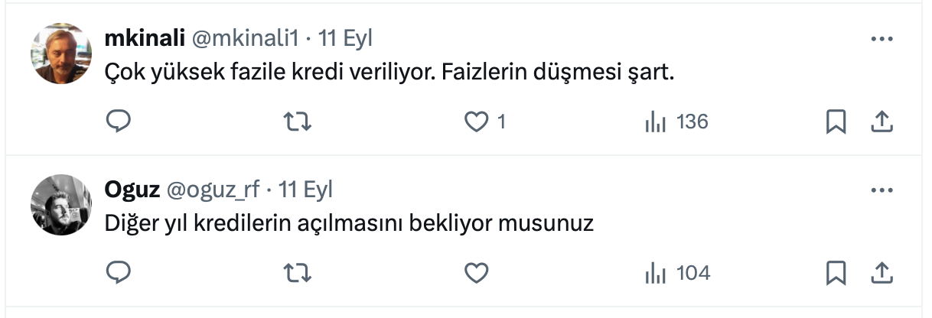Share mkinali's tweet
Viewport: 932px width, 318px height.
tap(881, 121)
